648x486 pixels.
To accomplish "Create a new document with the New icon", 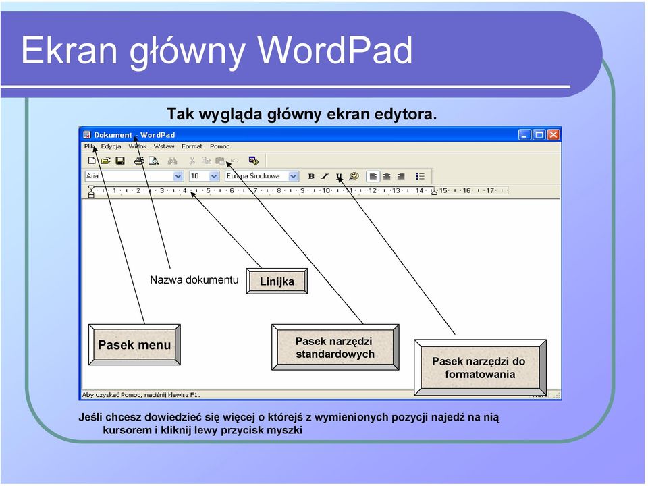I will click(92, 161).
